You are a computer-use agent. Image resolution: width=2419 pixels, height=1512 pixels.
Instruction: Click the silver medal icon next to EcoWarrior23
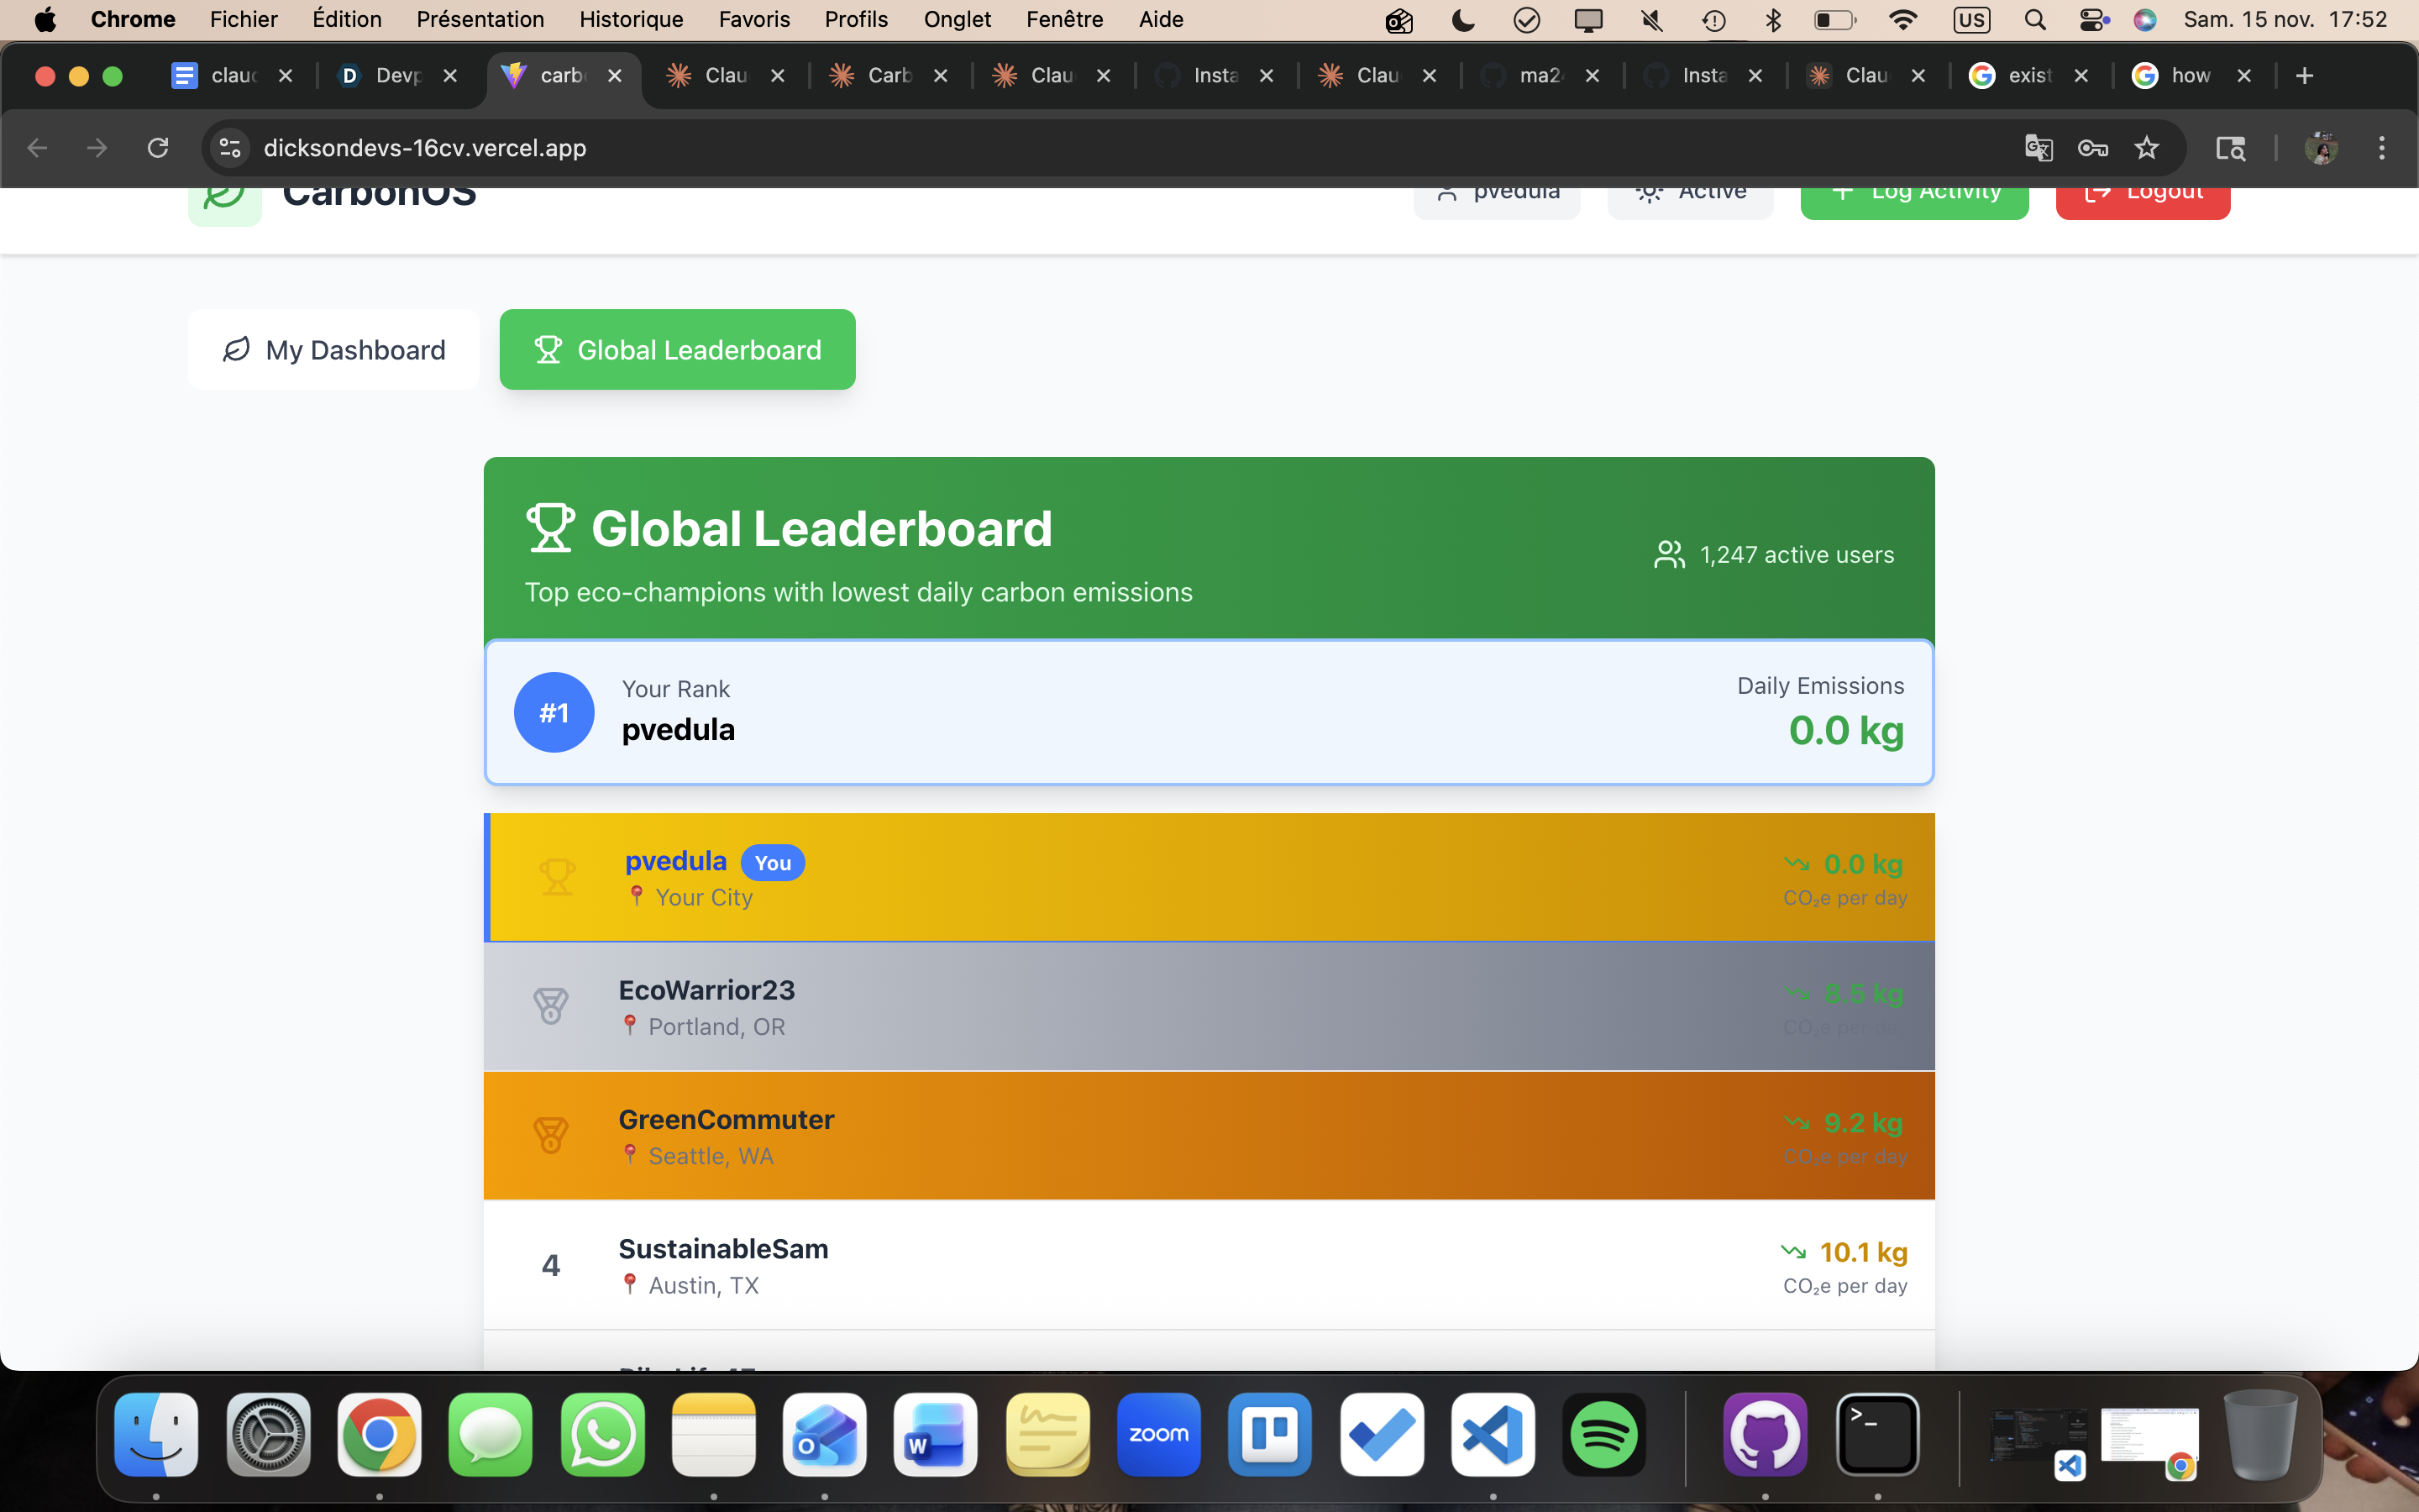point(551,1006)
